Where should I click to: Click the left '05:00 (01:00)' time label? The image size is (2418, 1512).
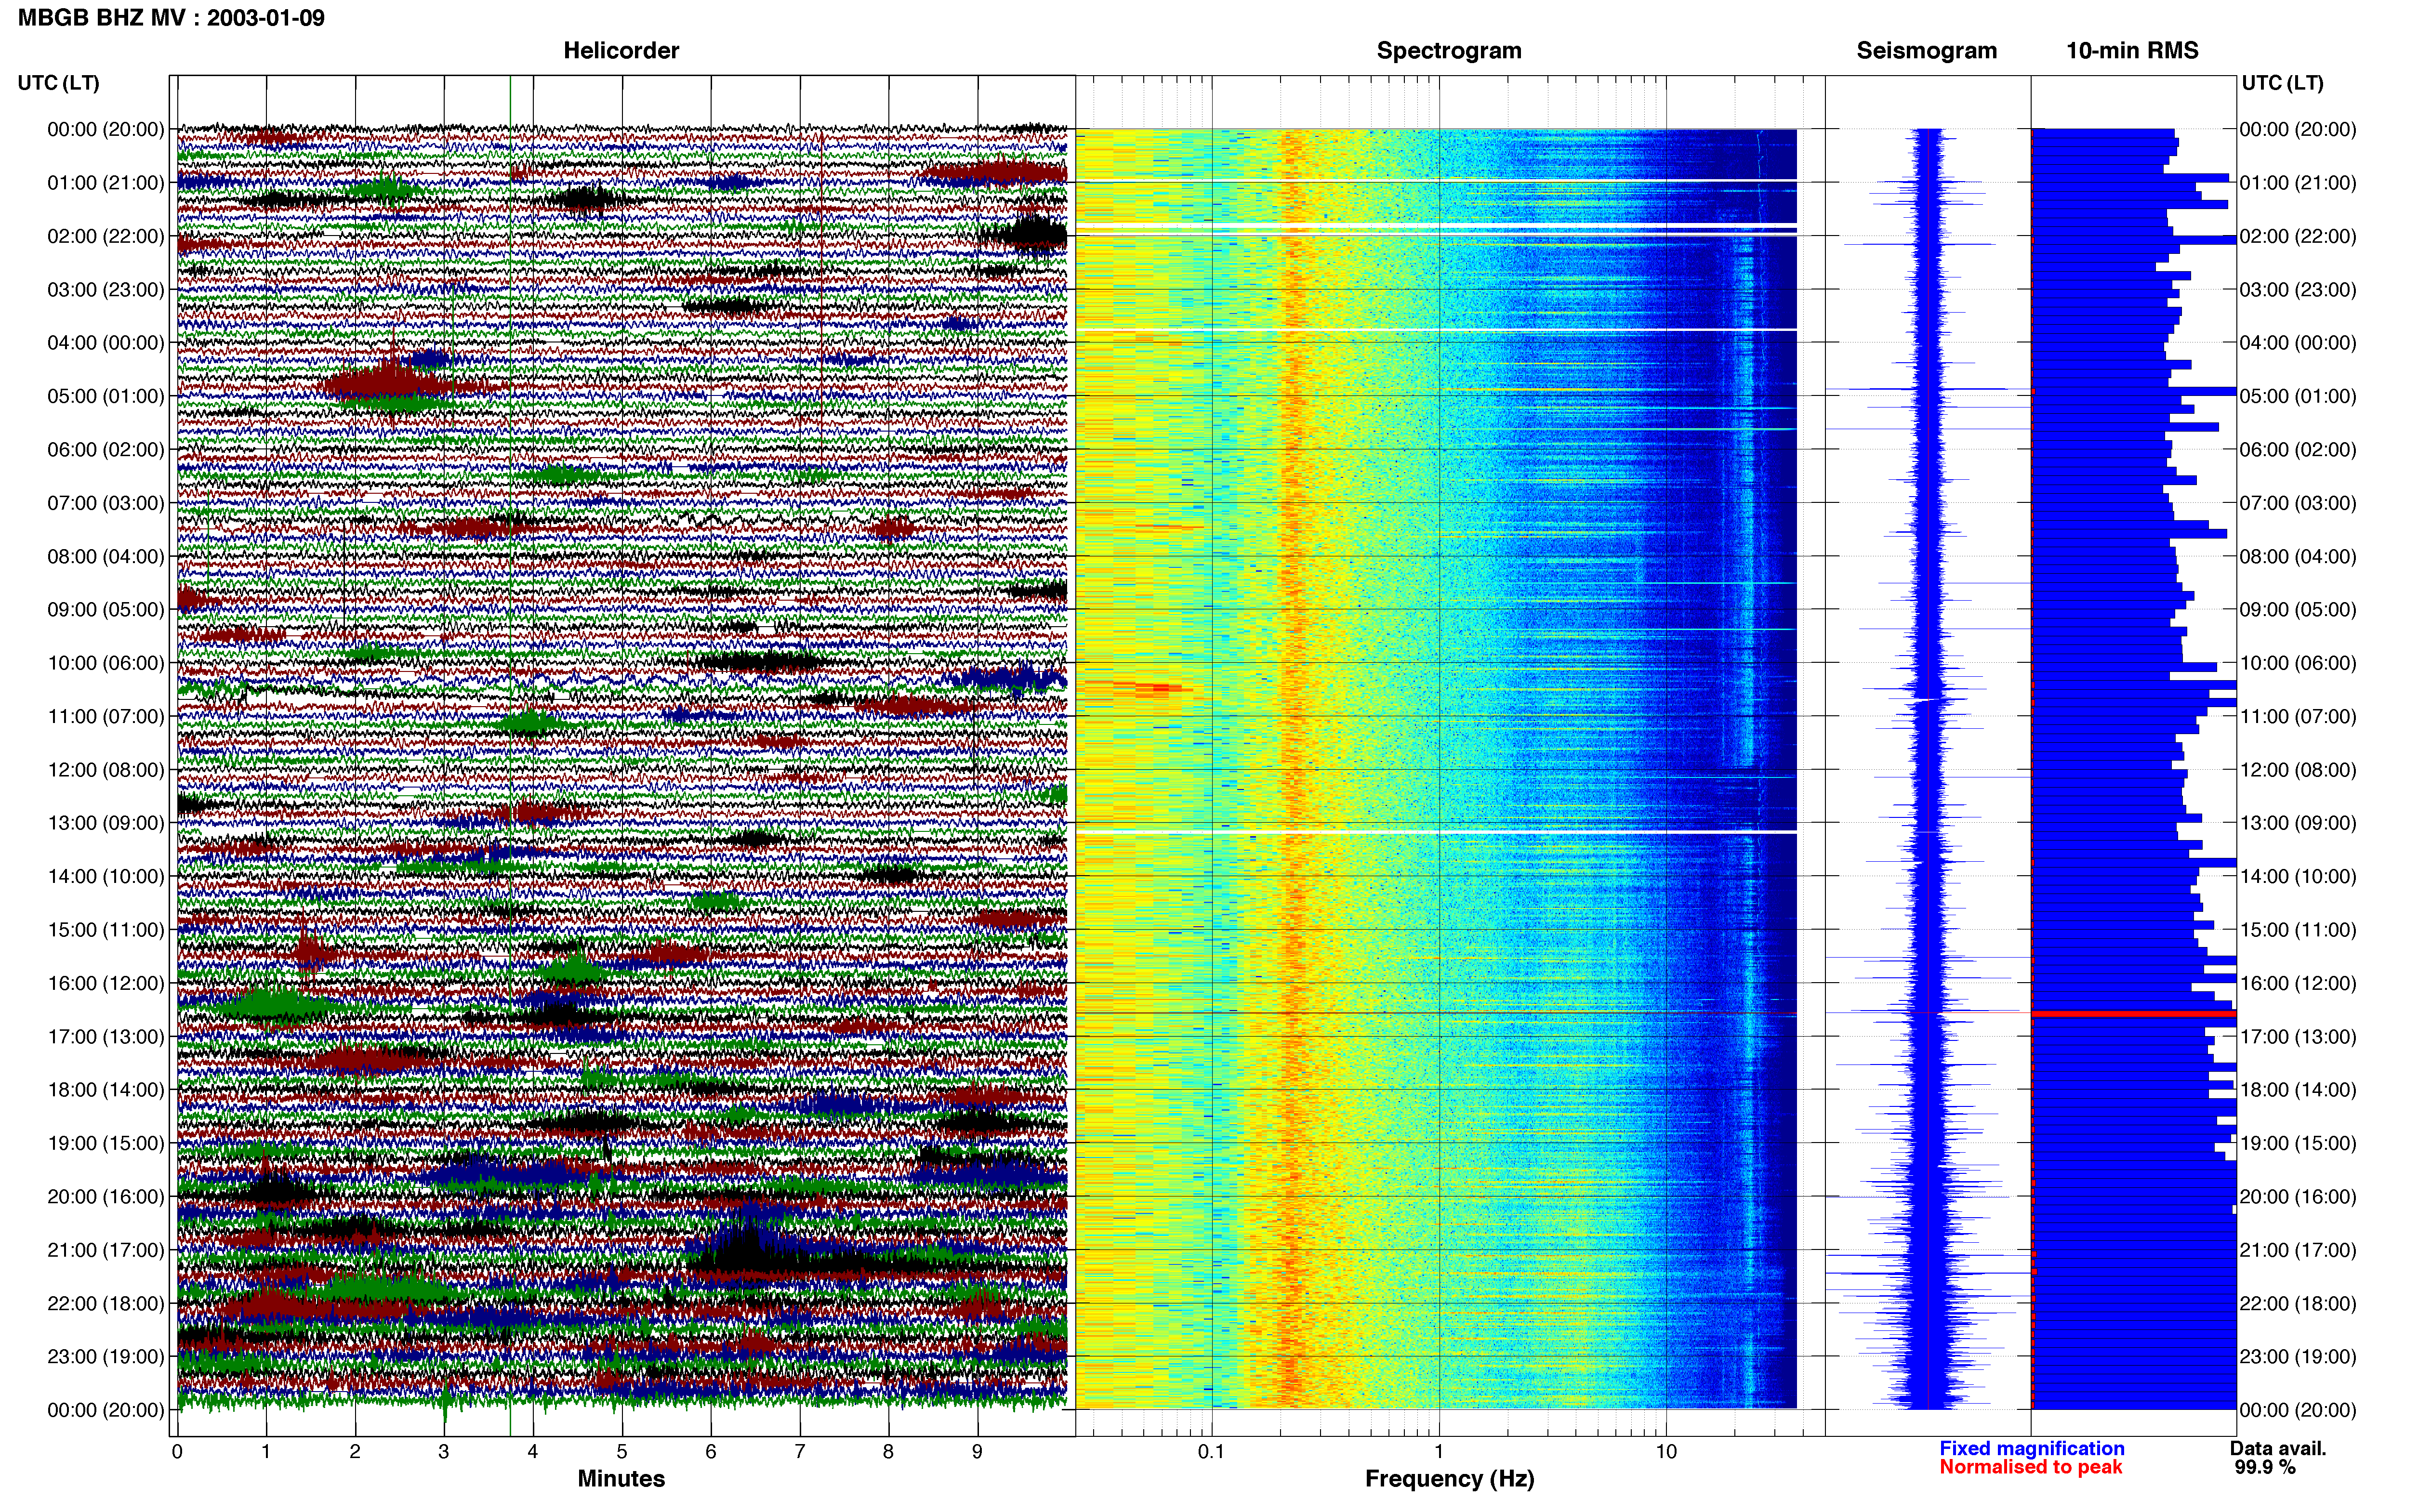[106, 396]
